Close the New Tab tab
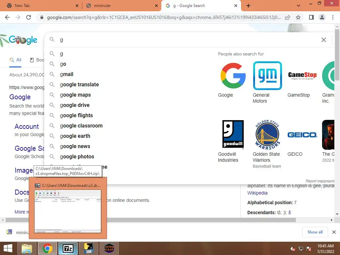 (x=77, y=6)
